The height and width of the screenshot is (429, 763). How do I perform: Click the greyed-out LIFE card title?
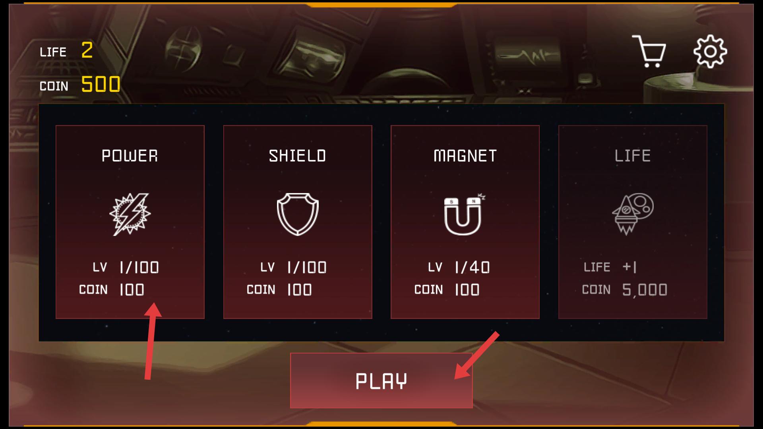[x=633, y=156]
